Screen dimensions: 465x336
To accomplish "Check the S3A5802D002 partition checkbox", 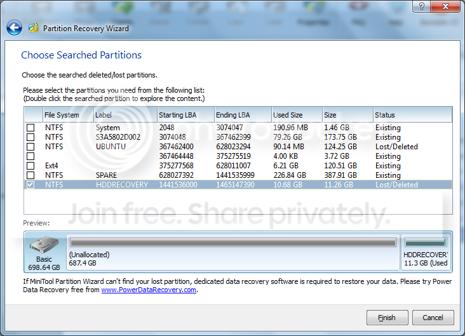I will pos(30,137).
